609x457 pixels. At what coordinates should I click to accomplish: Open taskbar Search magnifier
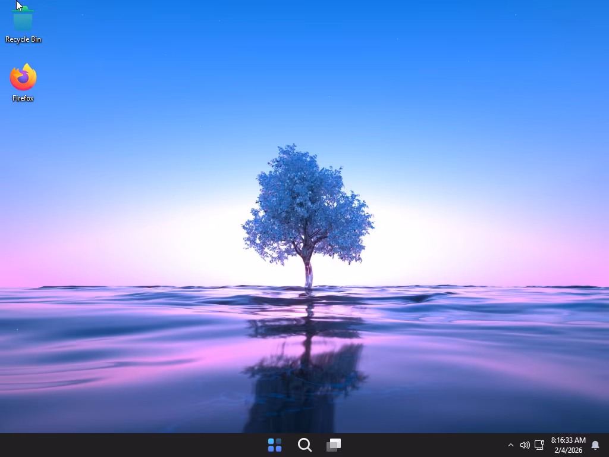click(x=304, y=445)
